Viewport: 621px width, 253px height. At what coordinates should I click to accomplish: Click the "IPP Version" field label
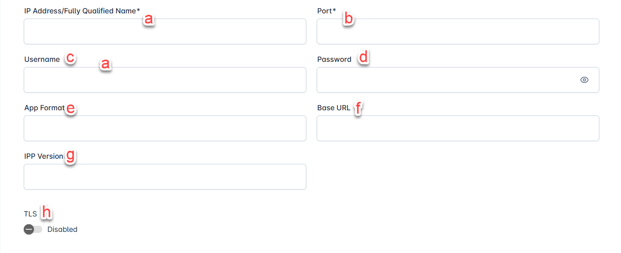[x=44, y=156]
